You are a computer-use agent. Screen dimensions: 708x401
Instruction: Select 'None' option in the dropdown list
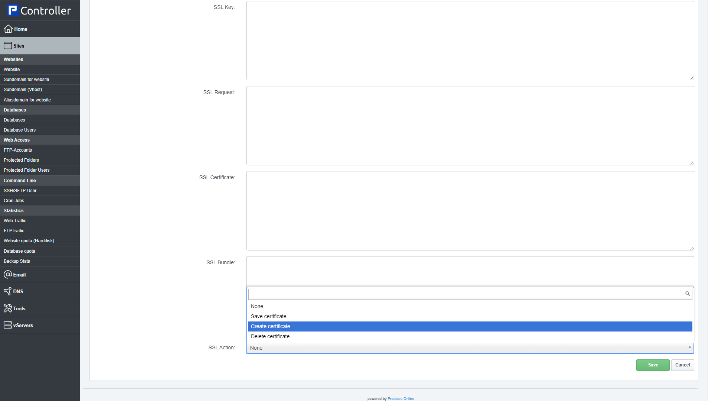257,306
